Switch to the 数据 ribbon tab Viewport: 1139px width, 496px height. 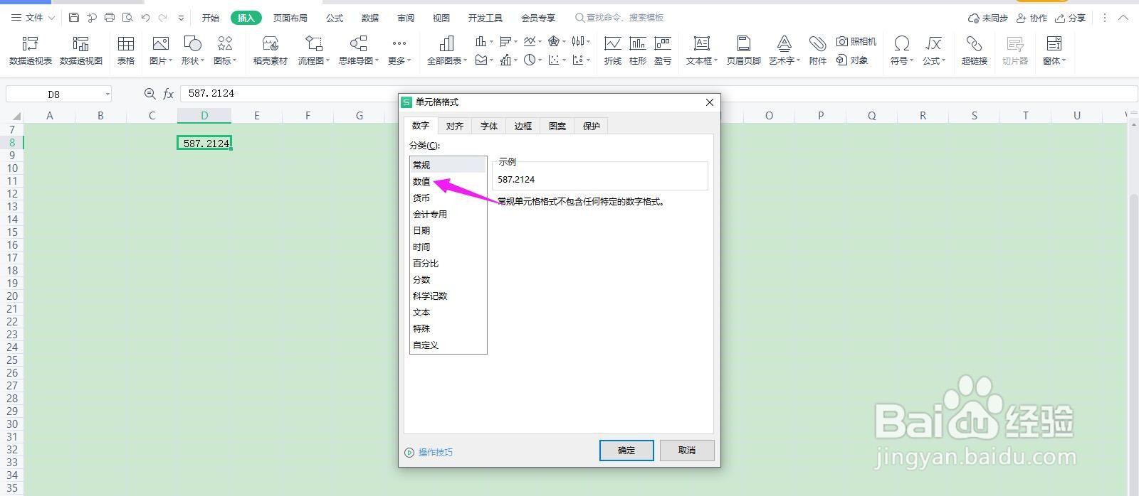pos(370,18)
